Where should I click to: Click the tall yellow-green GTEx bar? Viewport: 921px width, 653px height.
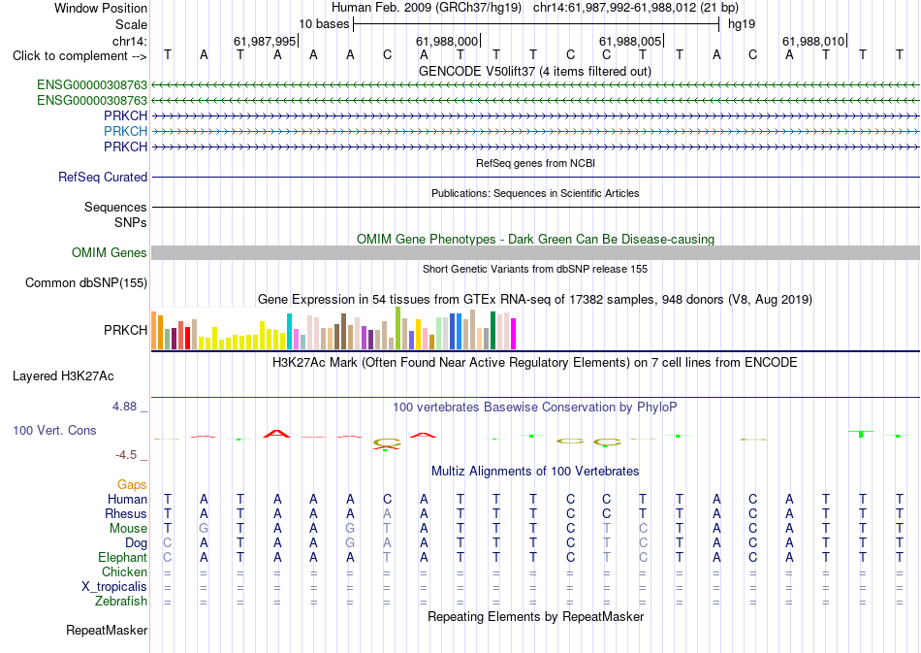click(398, 328)
